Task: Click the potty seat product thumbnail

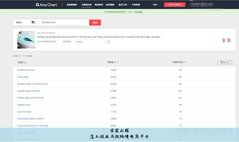Action: pos(26,40)
